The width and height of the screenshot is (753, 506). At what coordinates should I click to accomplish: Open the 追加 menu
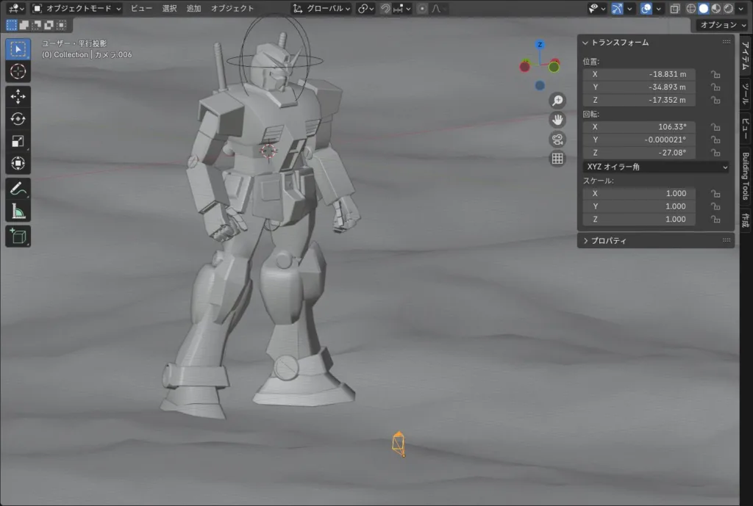[x=193, y=8]
